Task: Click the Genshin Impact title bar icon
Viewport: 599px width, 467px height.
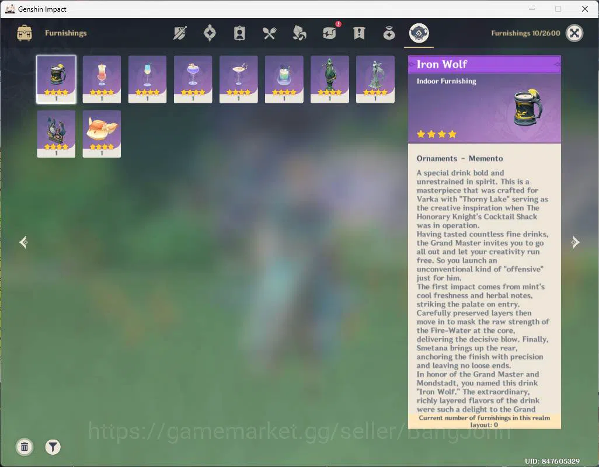Action: coord(10,9)
